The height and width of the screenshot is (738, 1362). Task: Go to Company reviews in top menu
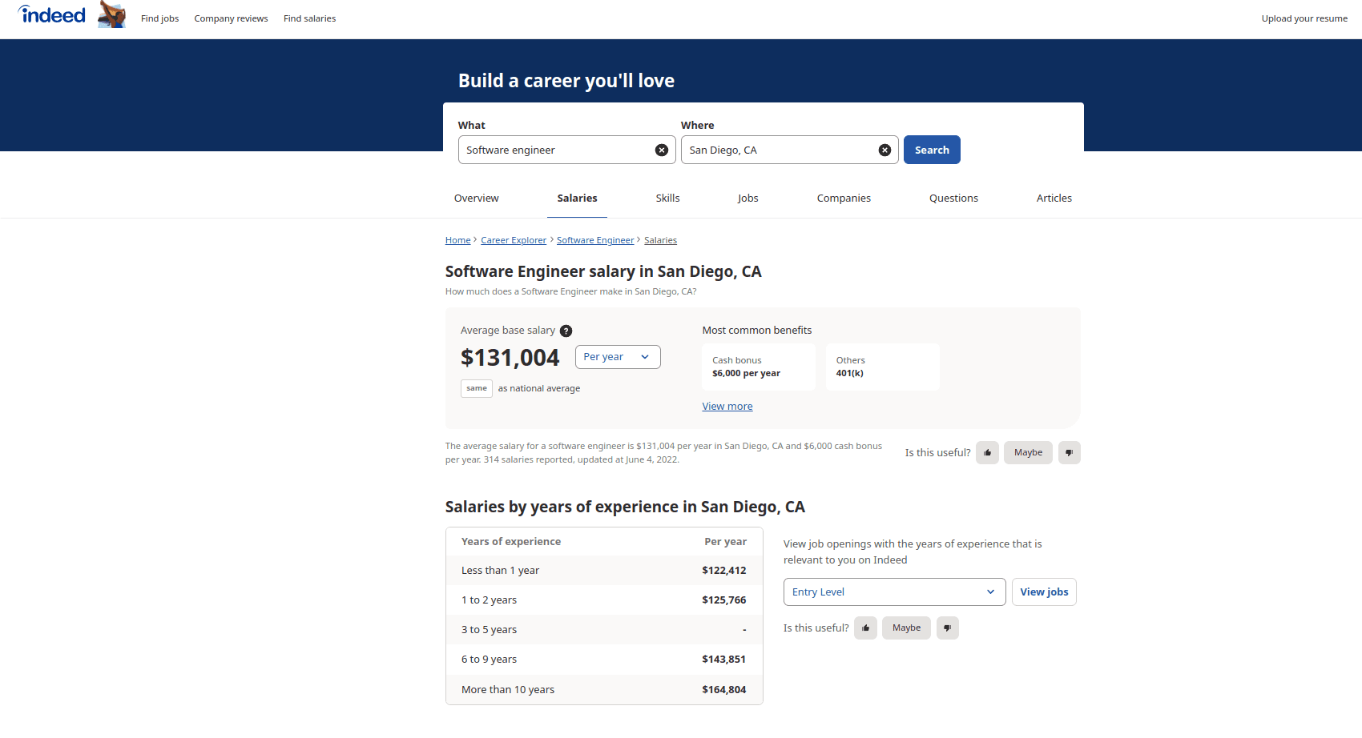point(231,18)
